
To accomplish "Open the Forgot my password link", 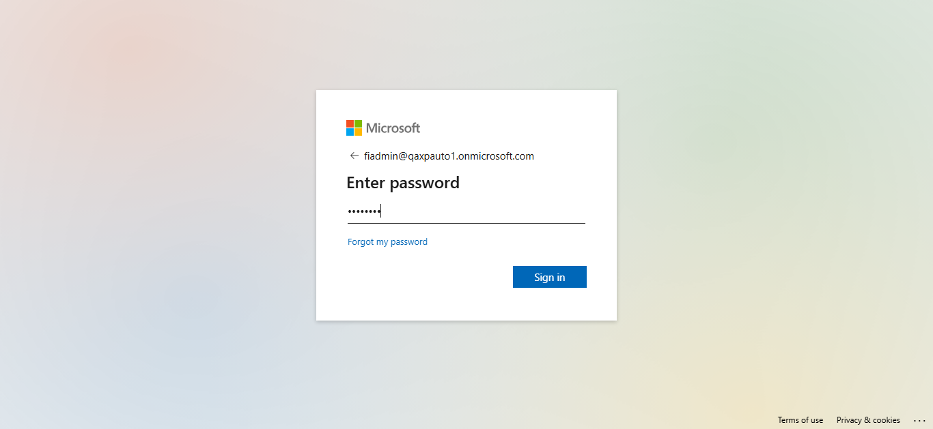I will pos(387,242).
